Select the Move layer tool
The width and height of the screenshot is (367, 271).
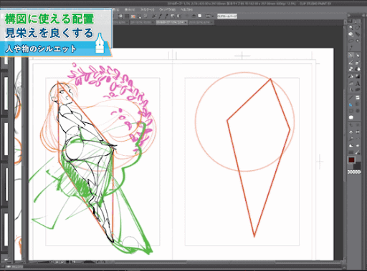[x=358, y=34]
